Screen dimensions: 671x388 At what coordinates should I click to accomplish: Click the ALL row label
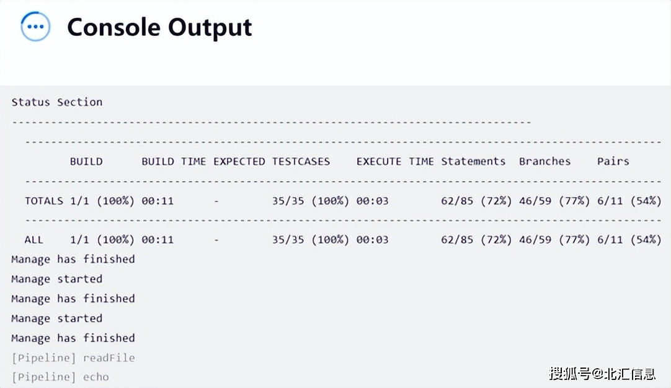34,240
